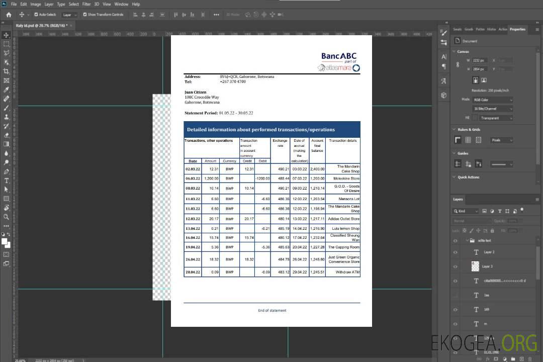Switch to the History panel tab
Image resolution: width=543 pixels, height=362 pixels.
[491, 30]
